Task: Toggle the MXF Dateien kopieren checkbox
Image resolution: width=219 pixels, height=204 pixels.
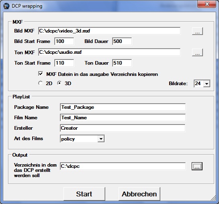Action: (x=41, y=73)
